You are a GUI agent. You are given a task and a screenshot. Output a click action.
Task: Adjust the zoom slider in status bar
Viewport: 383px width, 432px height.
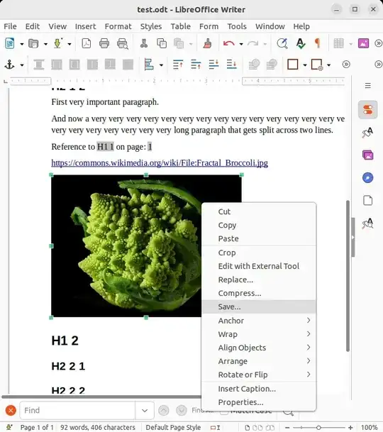coord(318,427)
